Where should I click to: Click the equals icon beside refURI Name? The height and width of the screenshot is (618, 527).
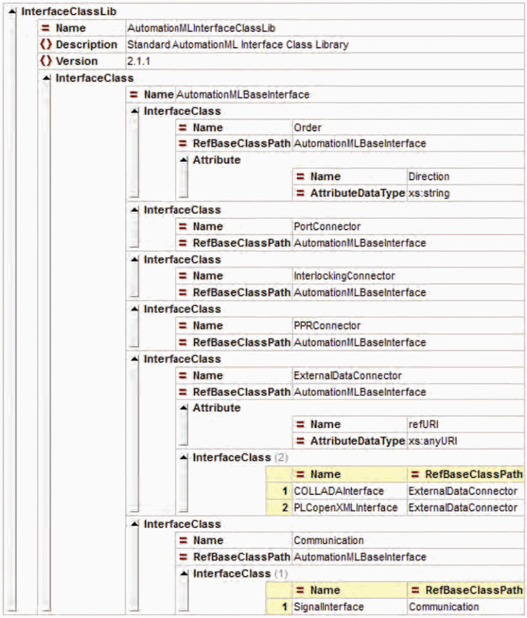tap(301, 425)
